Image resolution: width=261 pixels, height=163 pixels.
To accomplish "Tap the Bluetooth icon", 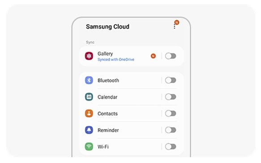I will (89, 80).
